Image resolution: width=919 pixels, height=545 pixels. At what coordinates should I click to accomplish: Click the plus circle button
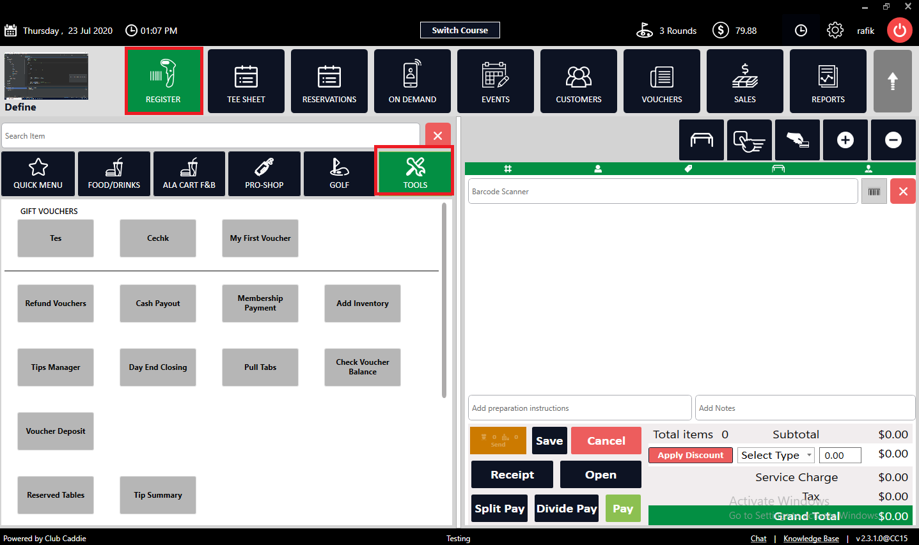[x=845, y=140]
